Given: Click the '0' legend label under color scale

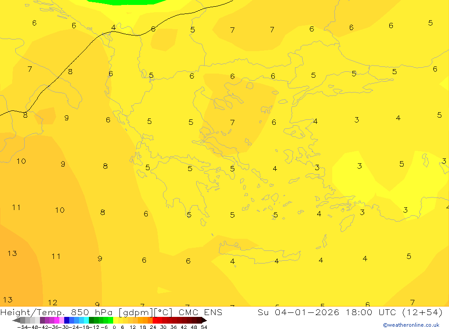Looking at the screenshot, I should [x=114, y=327].
